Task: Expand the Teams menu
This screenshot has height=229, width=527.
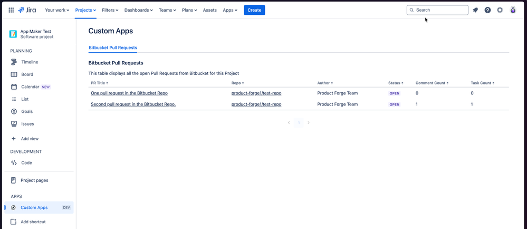Action: [x=167, y=10]
